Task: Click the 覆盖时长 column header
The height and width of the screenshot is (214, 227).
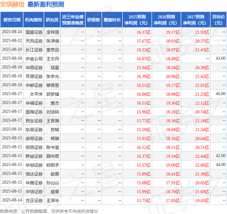Action: point(112,20)
